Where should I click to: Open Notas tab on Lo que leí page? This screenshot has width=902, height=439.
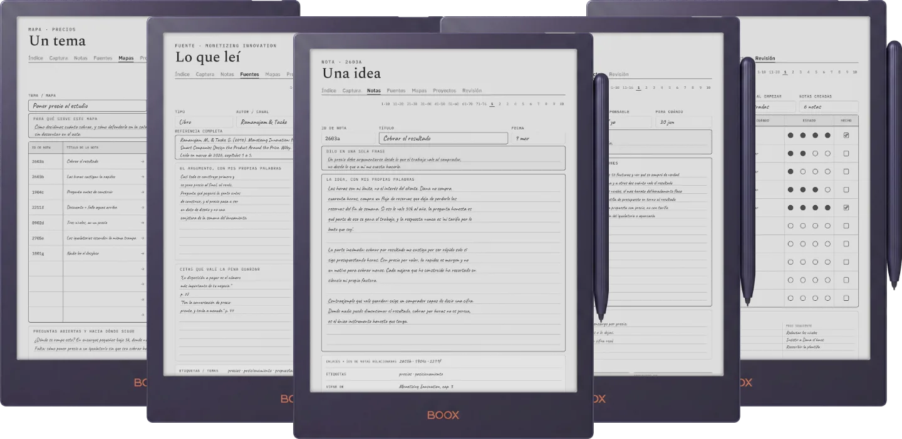[227, 74]
